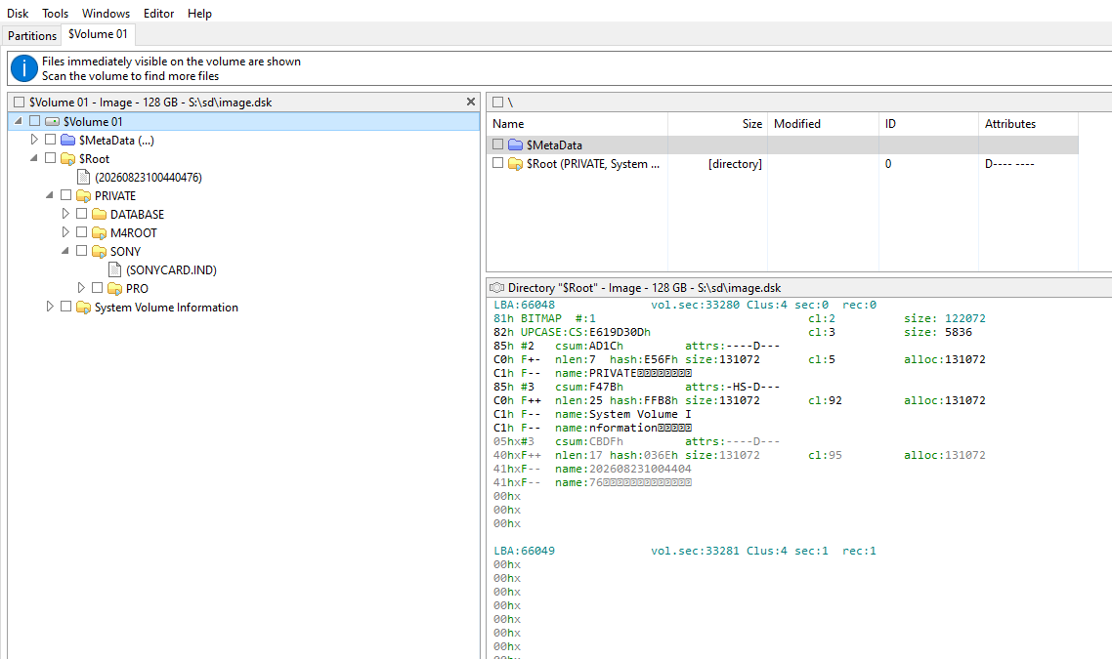Click the 82h UPCASE:CS:E619D30Dh line

click(x=572, y=332)
